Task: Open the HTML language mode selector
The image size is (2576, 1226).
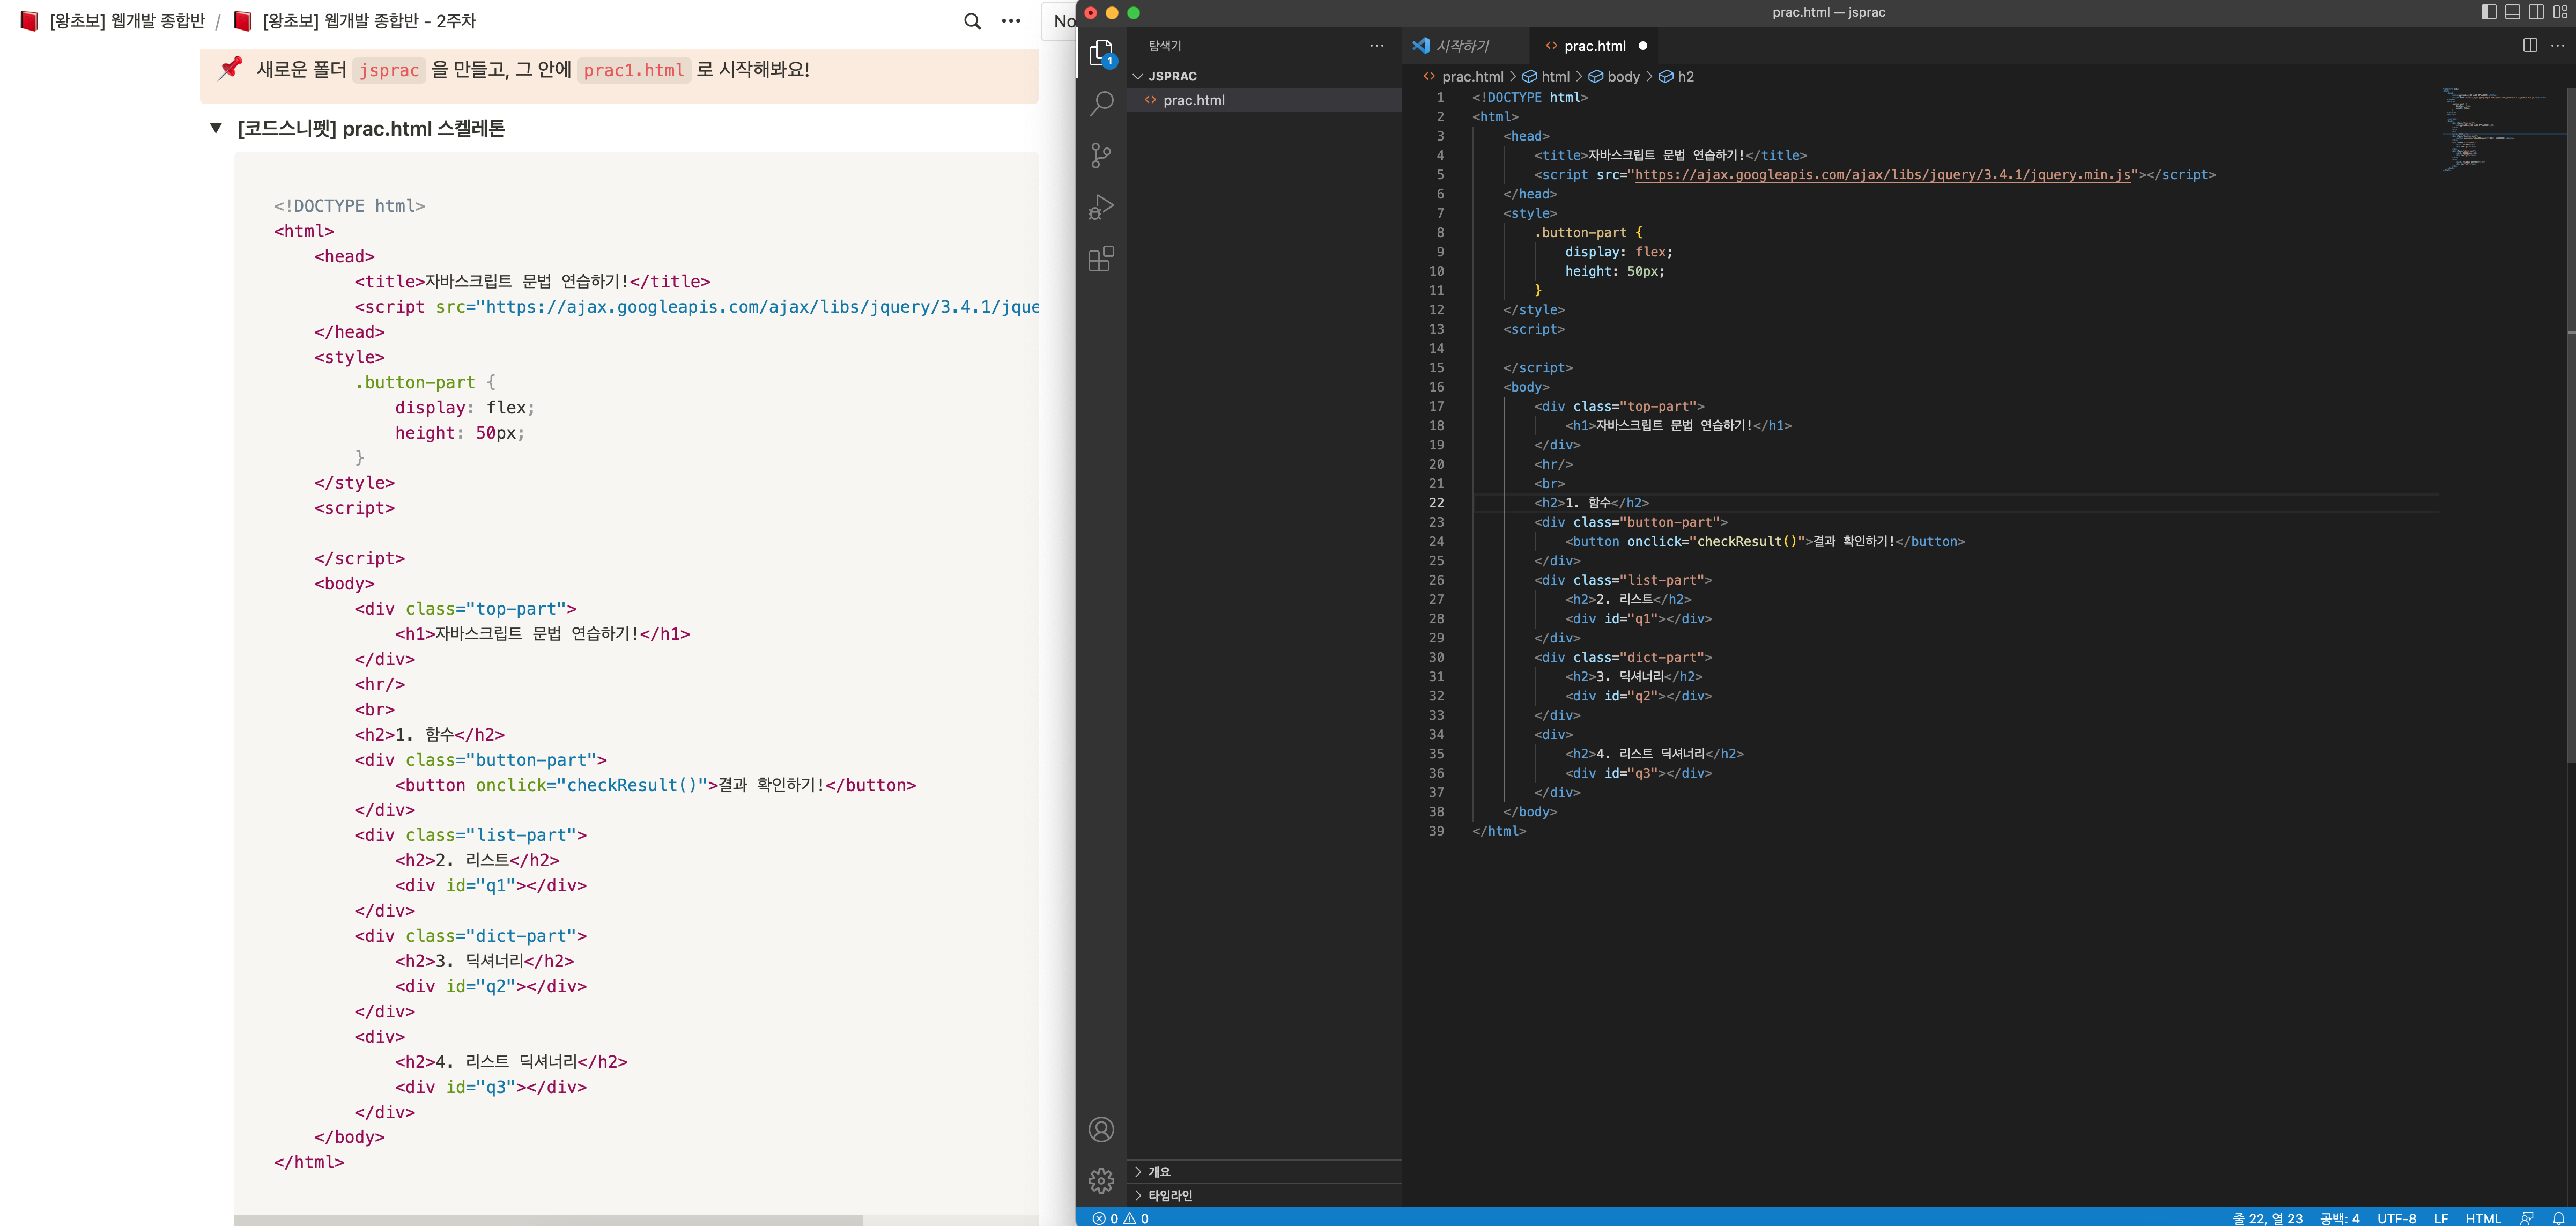Action: coord(2483,1218)
